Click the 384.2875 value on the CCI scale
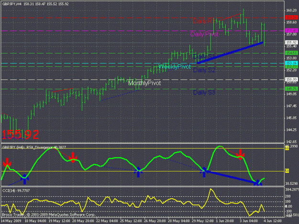This screenshot has width=299, height=224. point(292,190)
